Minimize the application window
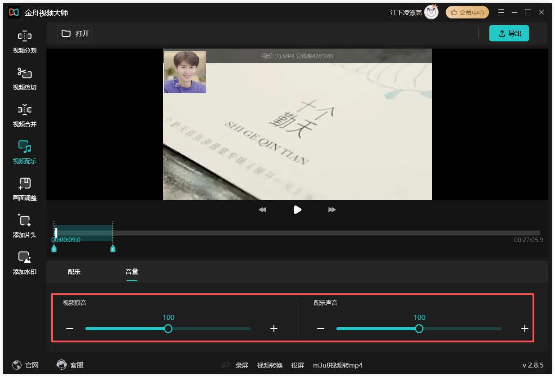 (x=515, y=12)
